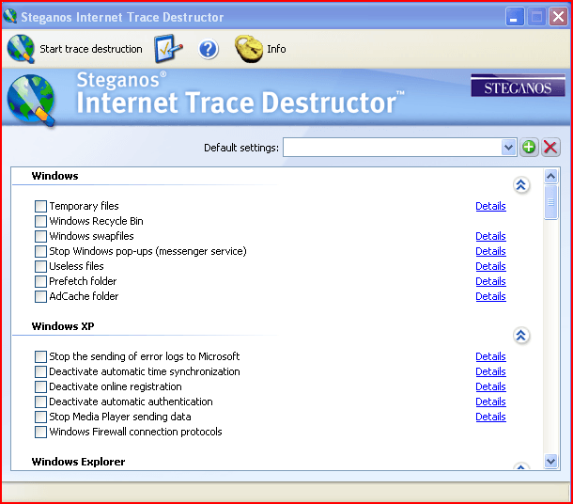Click the Start trace destruction globe icon
This screenshot has width=573, height=504.
(22, 49)
